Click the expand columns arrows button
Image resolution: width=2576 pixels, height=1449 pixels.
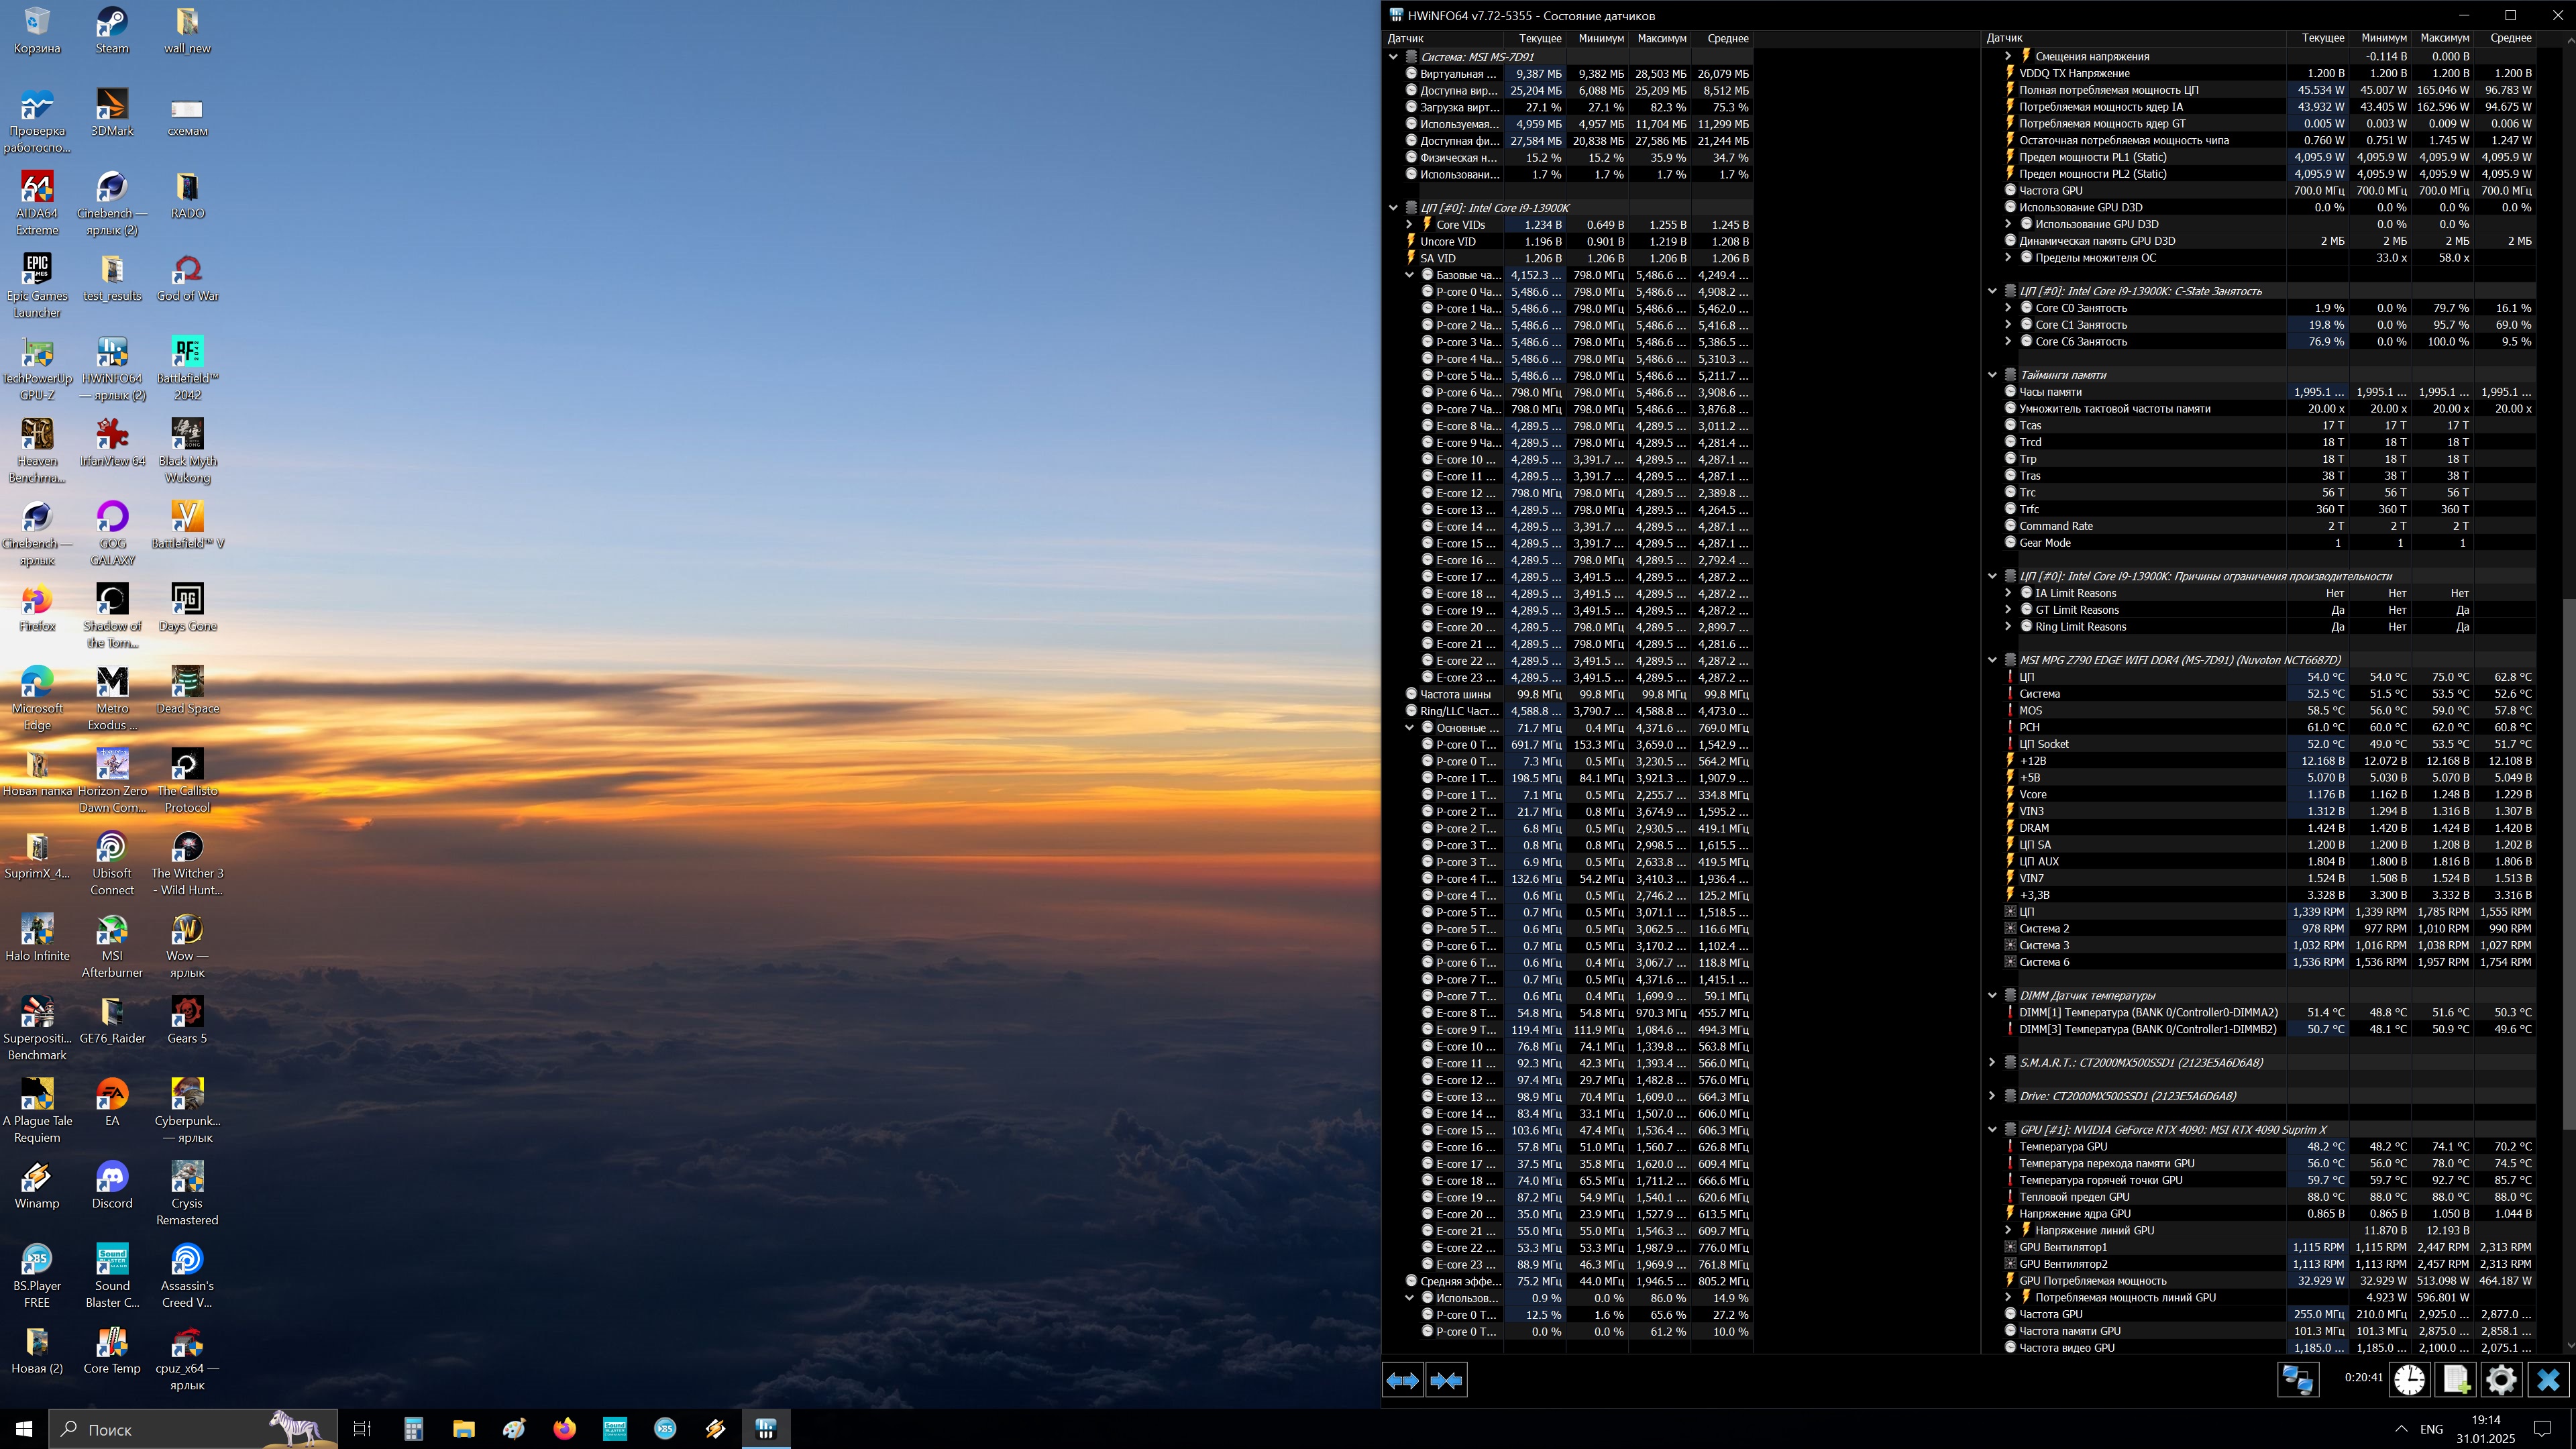(1402, 1380)
